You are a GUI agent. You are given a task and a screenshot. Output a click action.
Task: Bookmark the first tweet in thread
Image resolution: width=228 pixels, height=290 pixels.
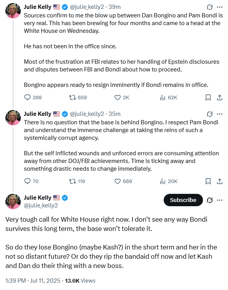pos(208,97)
